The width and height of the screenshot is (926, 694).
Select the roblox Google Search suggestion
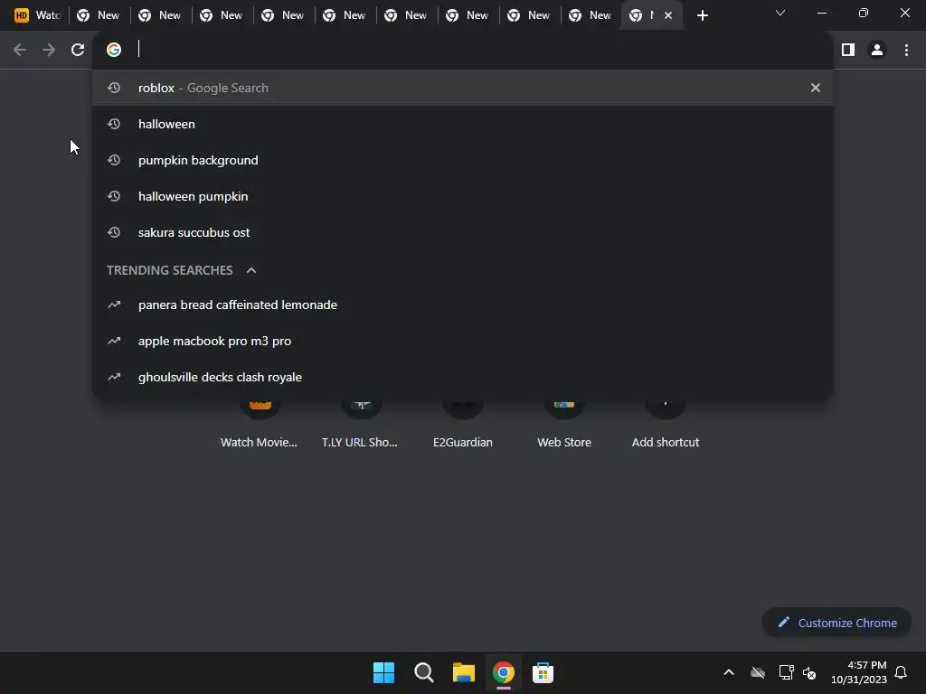(x=462, y=88)
